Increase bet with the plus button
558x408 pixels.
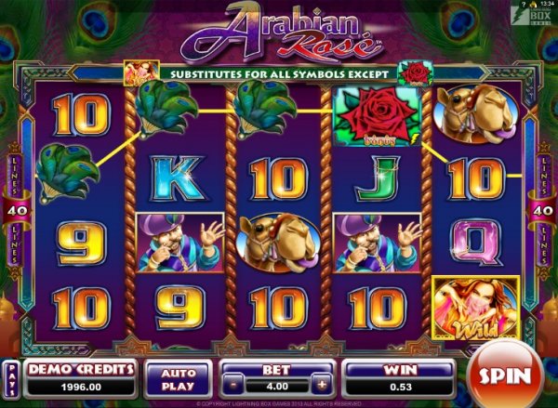coord(322,386)
